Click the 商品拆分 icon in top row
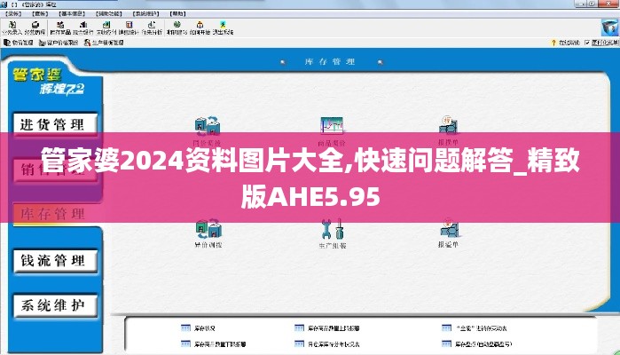 pos(332,127)
